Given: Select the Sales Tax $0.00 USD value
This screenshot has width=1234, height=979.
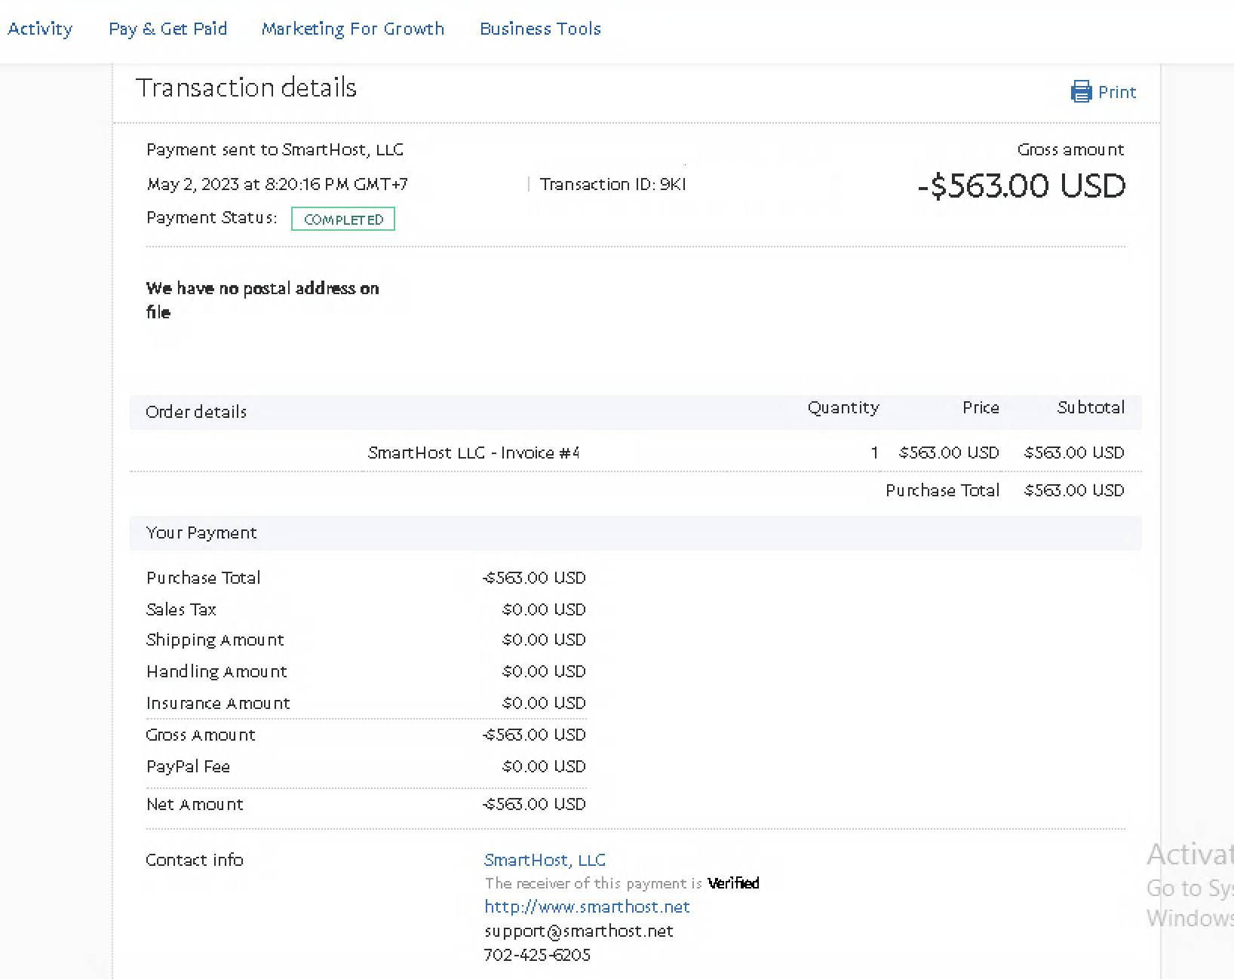Looking at the screenshot, I should pos(544,609).
